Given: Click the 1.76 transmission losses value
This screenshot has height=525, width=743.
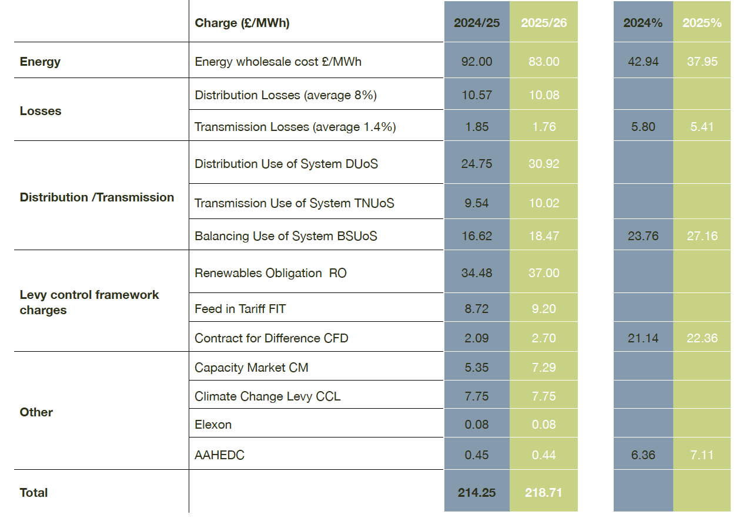Looking at the screenshot, I should tap(544, 127).
